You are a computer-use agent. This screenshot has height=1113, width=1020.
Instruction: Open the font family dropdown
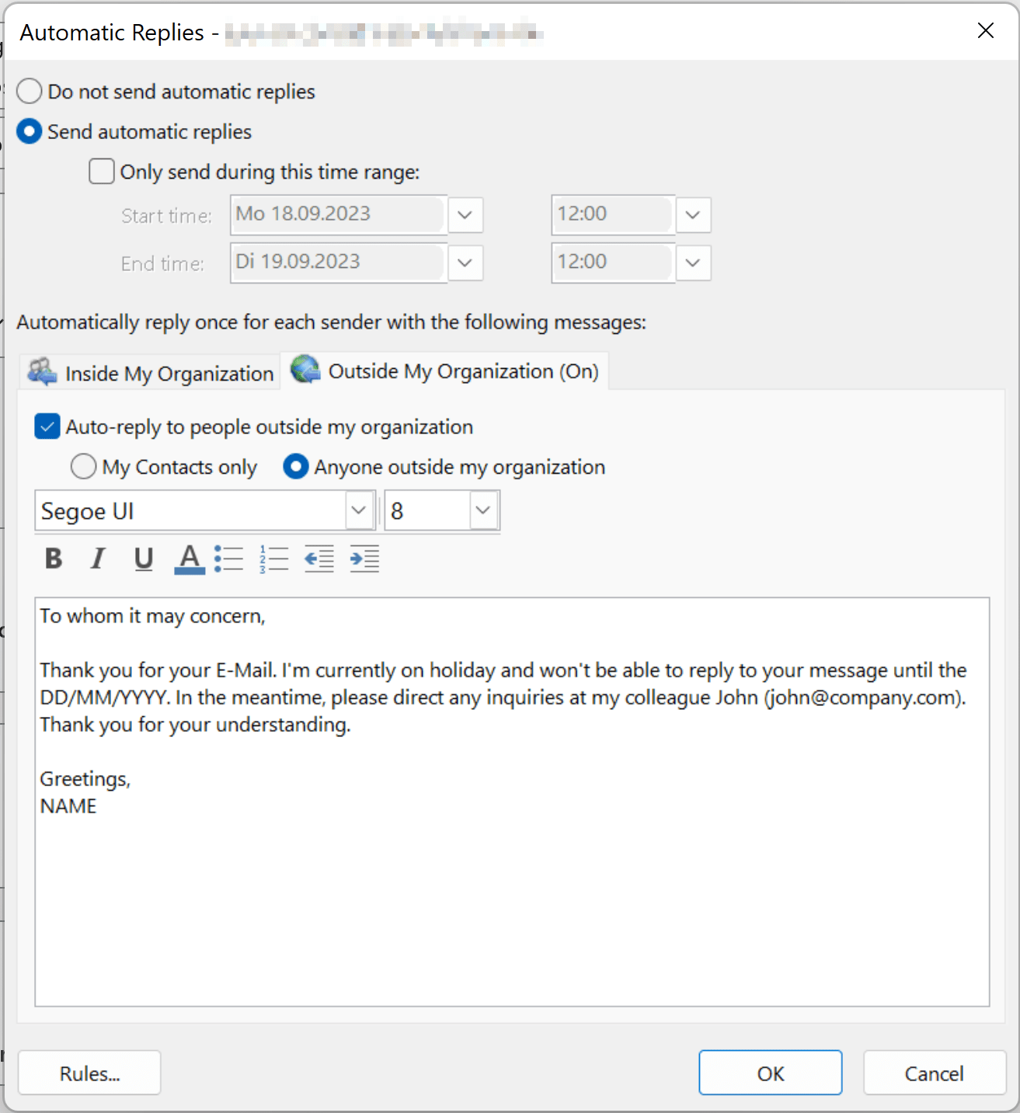pos(358,510)
